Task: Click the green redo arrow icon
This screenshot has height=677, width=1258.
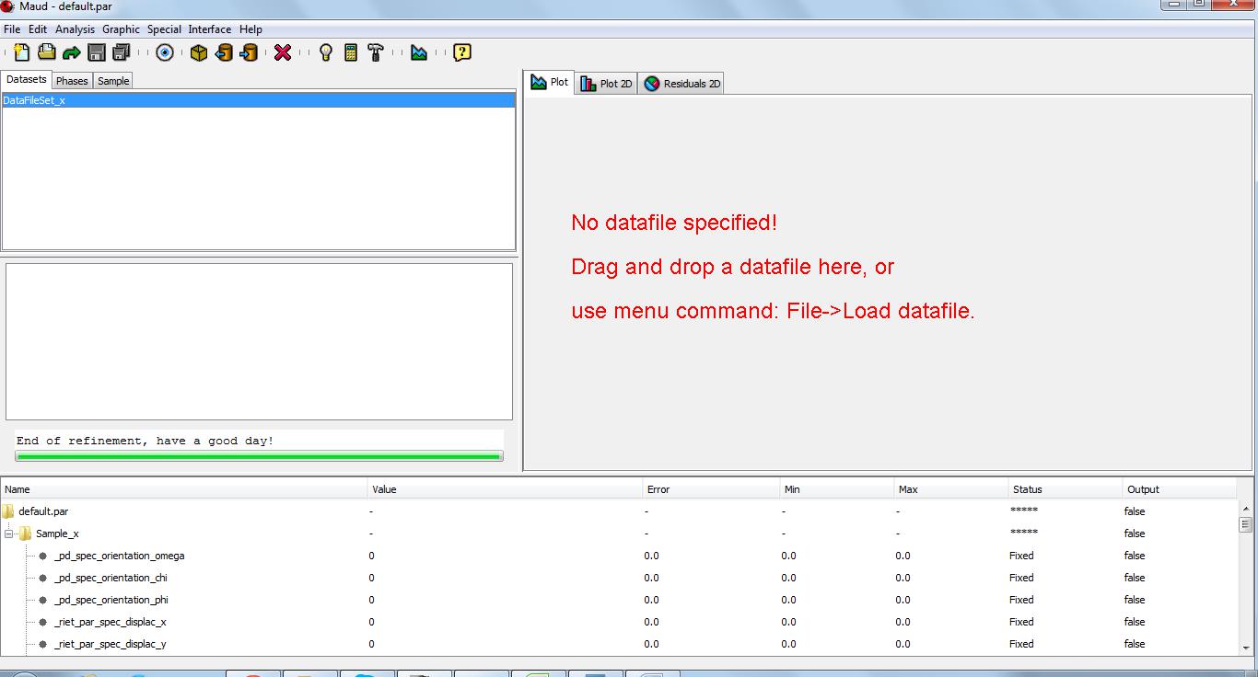Action: click(72, 52)
